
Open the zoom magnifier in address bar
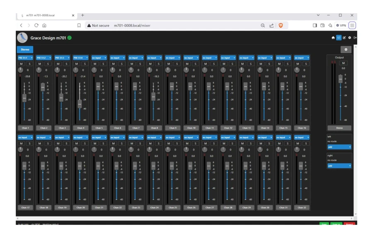[x=263, y=25]
